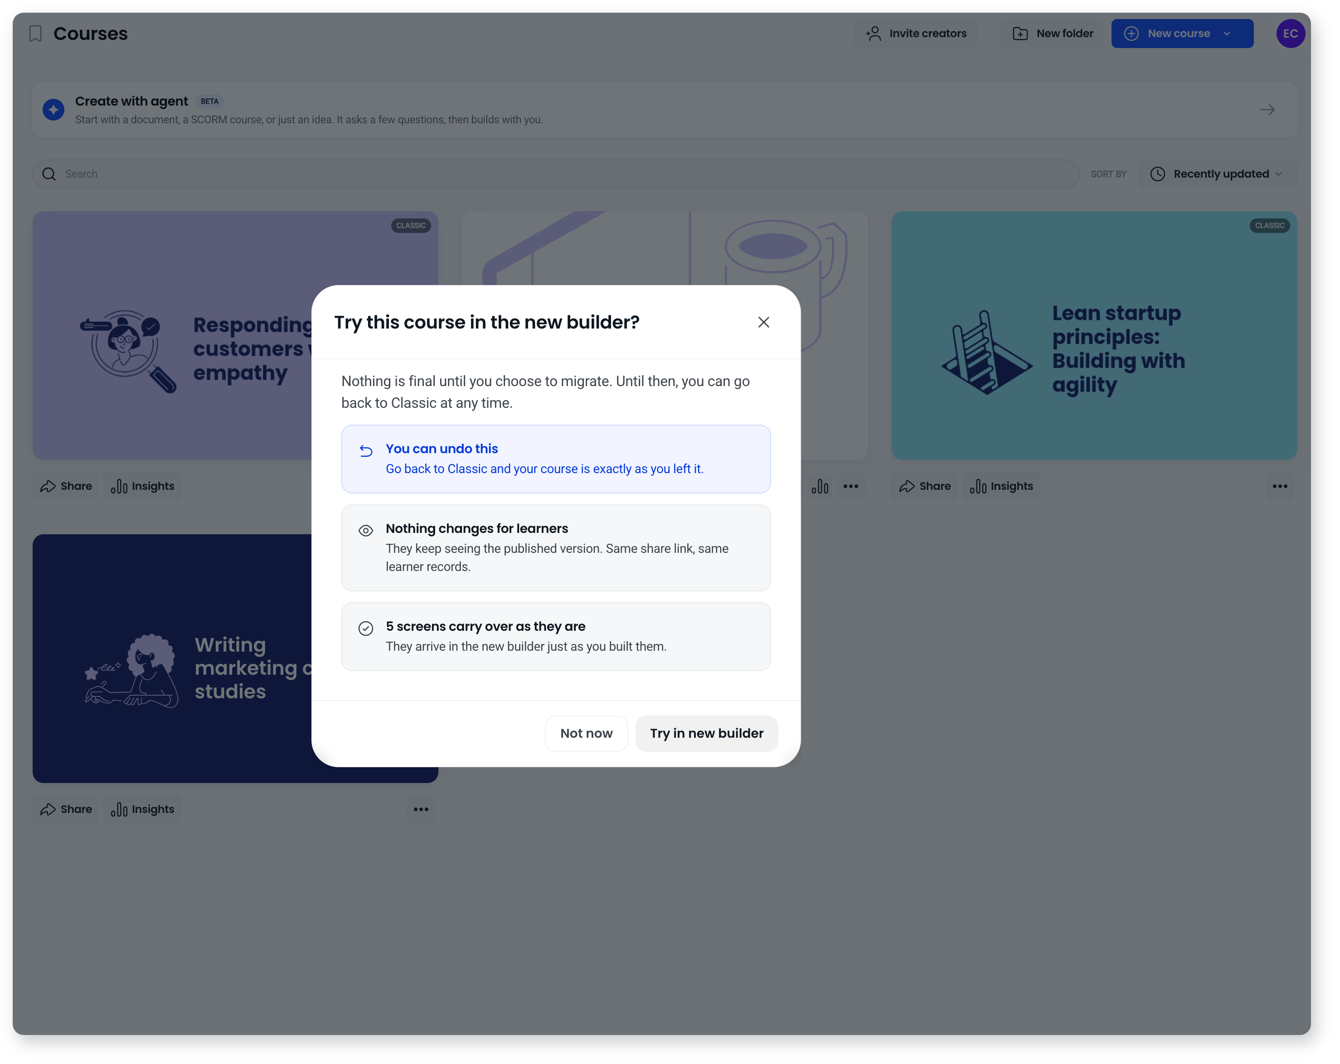Open more options for Writing marketing course
1340x1064 pixels.
click(421, 809)
